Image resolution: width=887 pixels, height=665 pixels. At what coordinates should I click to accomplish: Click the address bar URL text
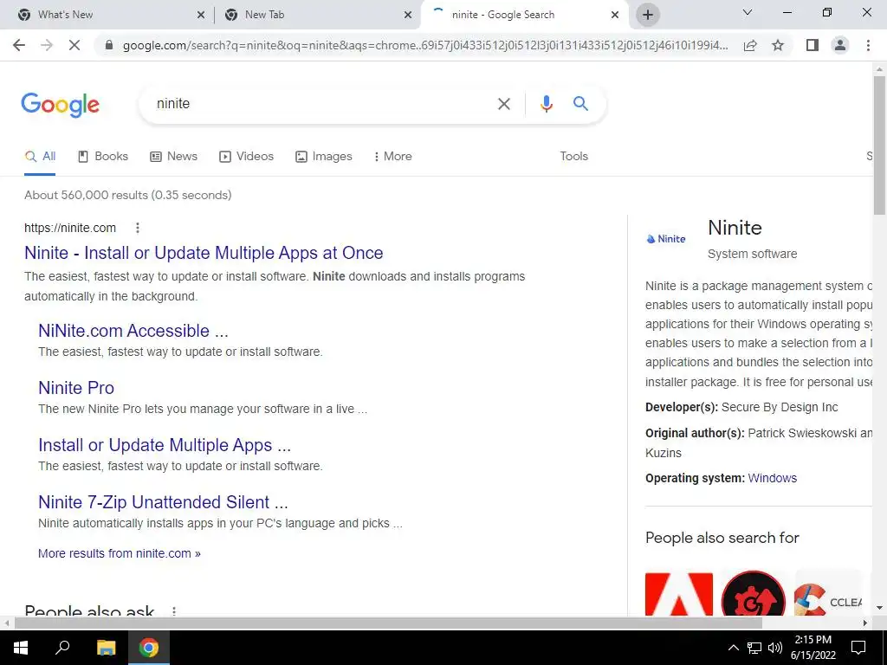[x=425, y=45]
